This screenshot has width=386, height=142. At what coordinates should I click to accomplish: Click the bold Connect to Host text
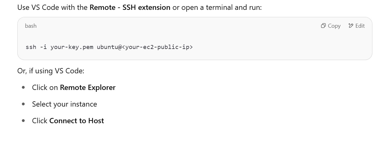click(x=76, y=121)
